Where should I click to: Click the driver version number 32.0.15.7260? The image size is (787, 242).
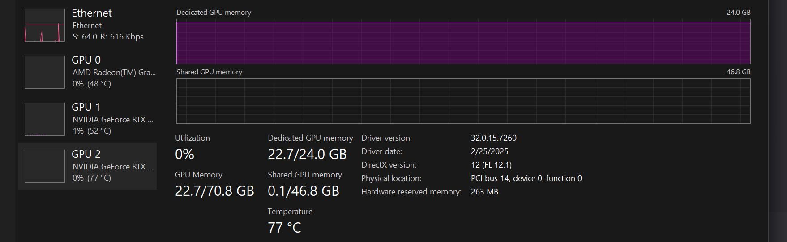pos(494,138)
